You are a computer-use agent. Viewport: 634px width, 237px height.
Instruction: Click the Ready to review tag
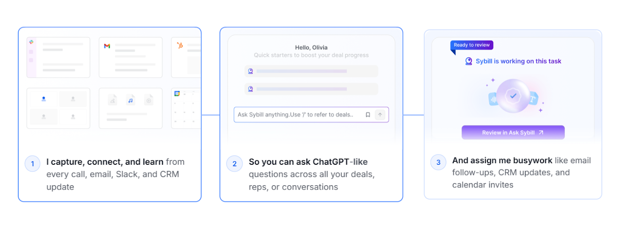point(472,45)
